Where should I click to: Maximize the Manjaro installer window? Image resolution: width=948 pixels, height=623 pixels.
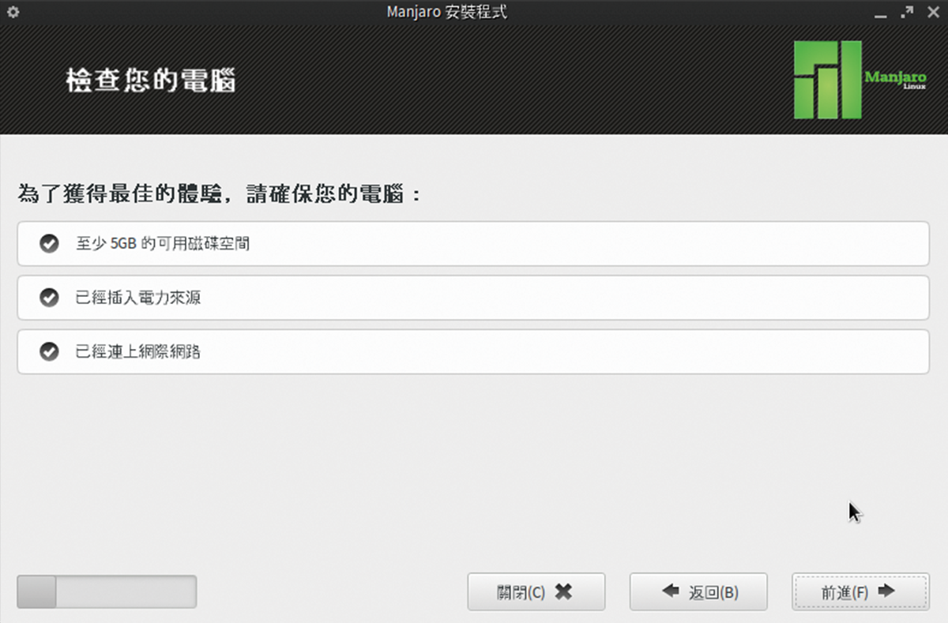(907, 12)
